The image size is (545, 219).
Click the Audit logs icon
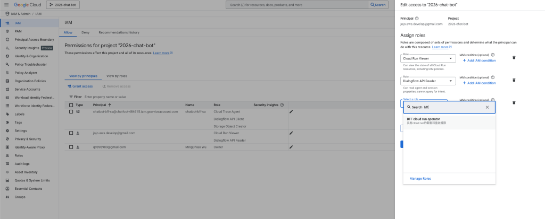tap(7, 164)
